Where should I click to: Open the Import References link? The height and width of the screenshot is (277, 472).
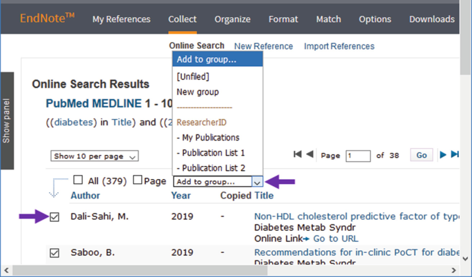tap(339, 46)
